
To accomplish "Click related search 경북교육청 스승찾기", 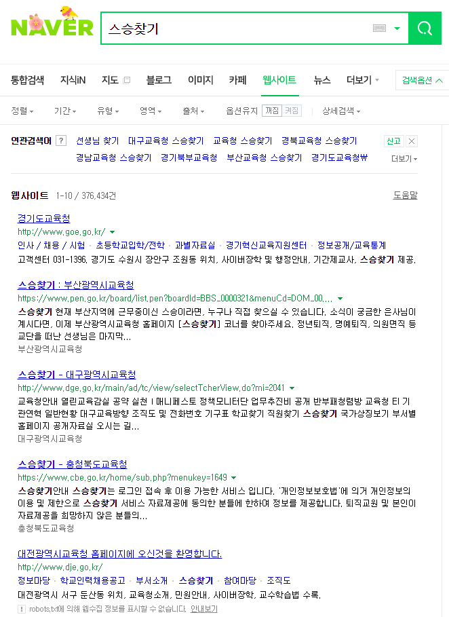I will click(319, 141).
